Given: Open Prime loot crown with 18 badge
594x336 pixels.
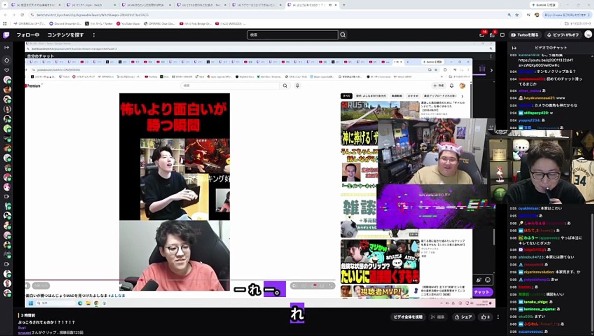Looking at the screenshot, I should click(x=482, y=35).
